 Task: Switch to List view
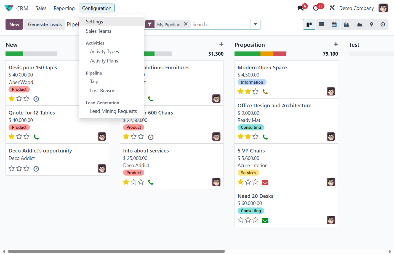[322, 24]
